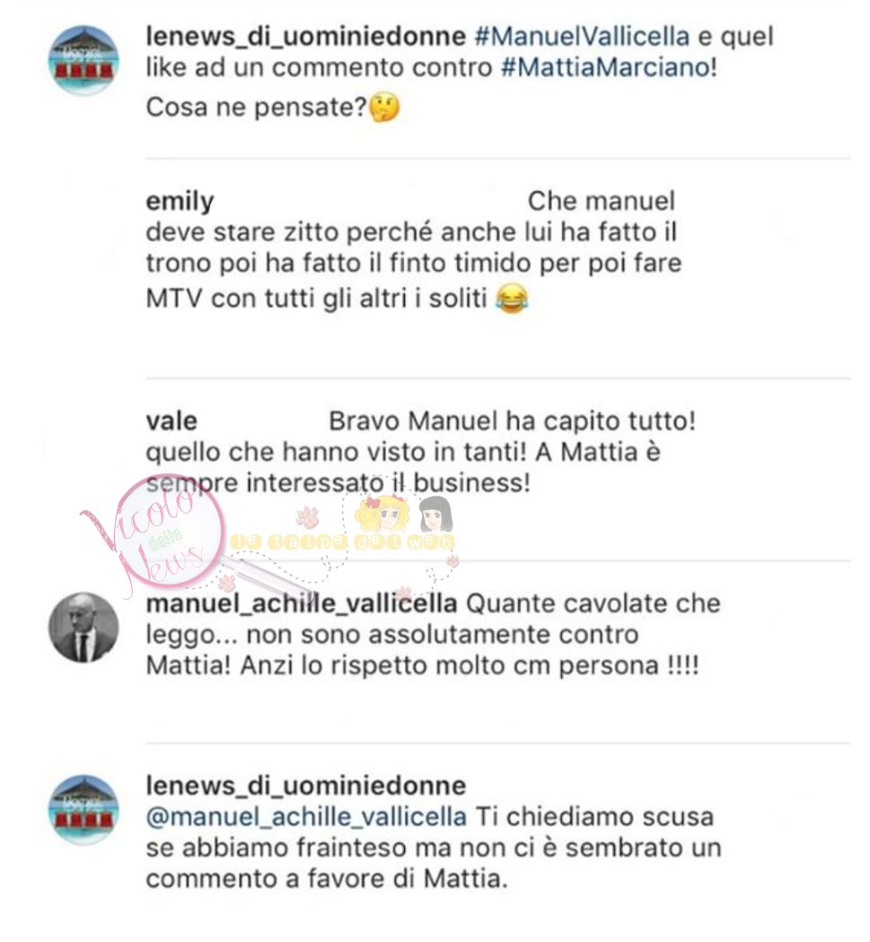
Task: Open the #ManuelVallicella hashtag
Action: pos(582,37)
